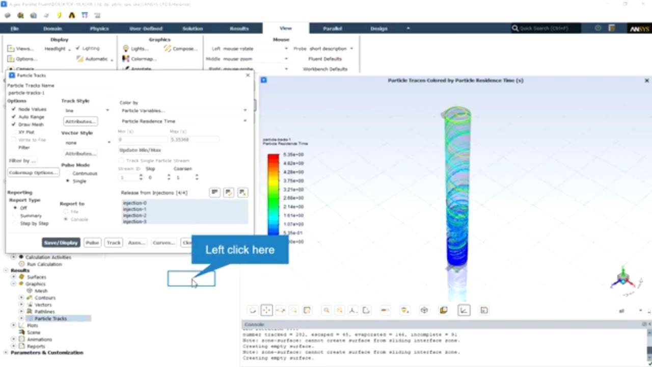Open the Results ribbon tab

tap(239, 29)
